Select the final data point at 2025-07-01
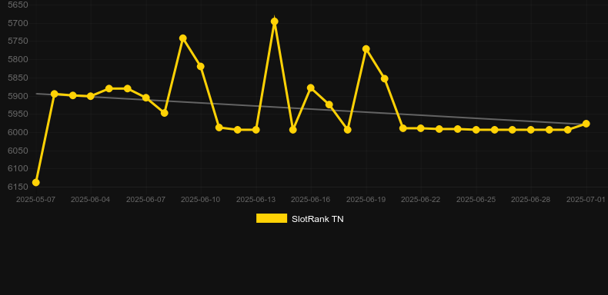The width and height of the screenshot is (608, 295). (x=586, y=124)
